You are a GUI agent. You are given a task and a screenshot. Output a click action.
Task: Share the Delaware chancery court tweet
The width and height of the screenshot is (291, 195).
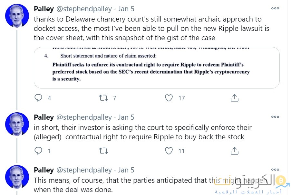click(235, 98)
